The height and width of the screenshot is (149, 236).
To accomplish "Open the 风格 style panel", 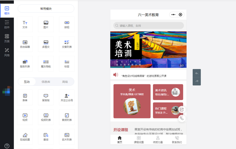I will (7, 52).
